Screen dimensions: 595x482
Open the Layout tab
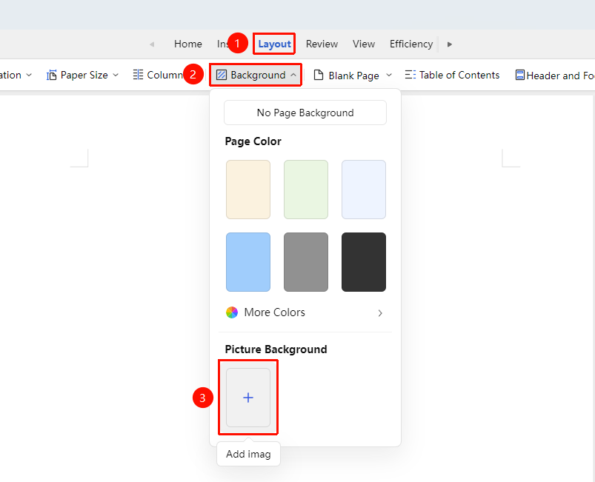pyautogui.click(x=274, y=44)
